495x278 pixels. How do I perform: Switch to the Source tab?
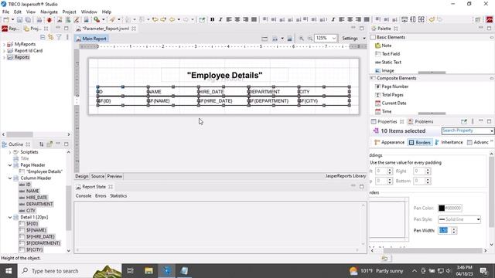97,176
